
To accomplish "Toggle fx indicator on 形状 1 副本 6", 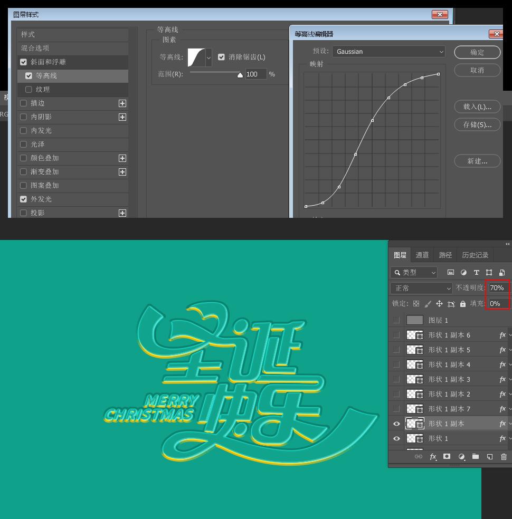I will click(502, 335).
